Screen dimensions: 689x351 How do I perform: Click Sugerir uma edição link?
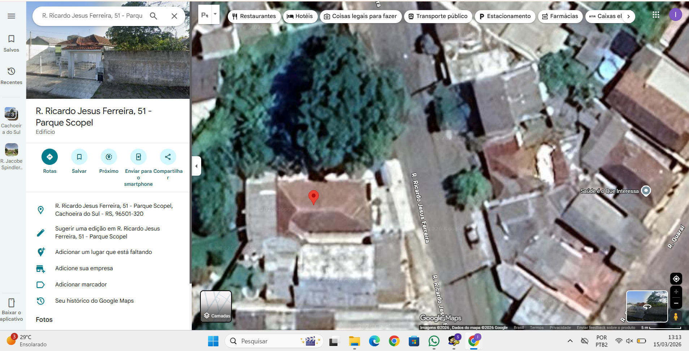coord(108,232)
